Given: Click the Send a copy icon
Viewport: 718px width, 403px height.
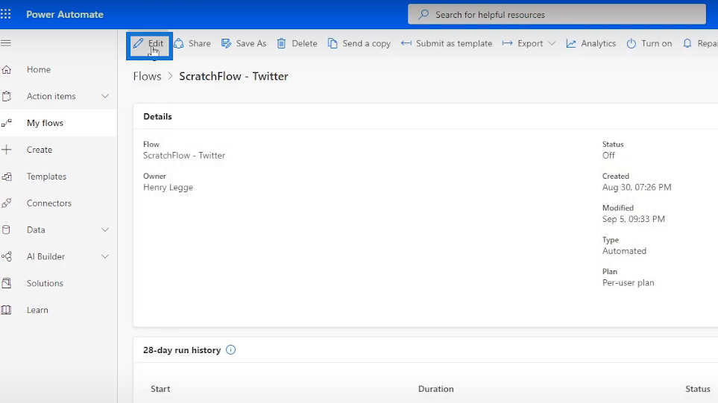Looking at the screenshot, I should 333,43.
